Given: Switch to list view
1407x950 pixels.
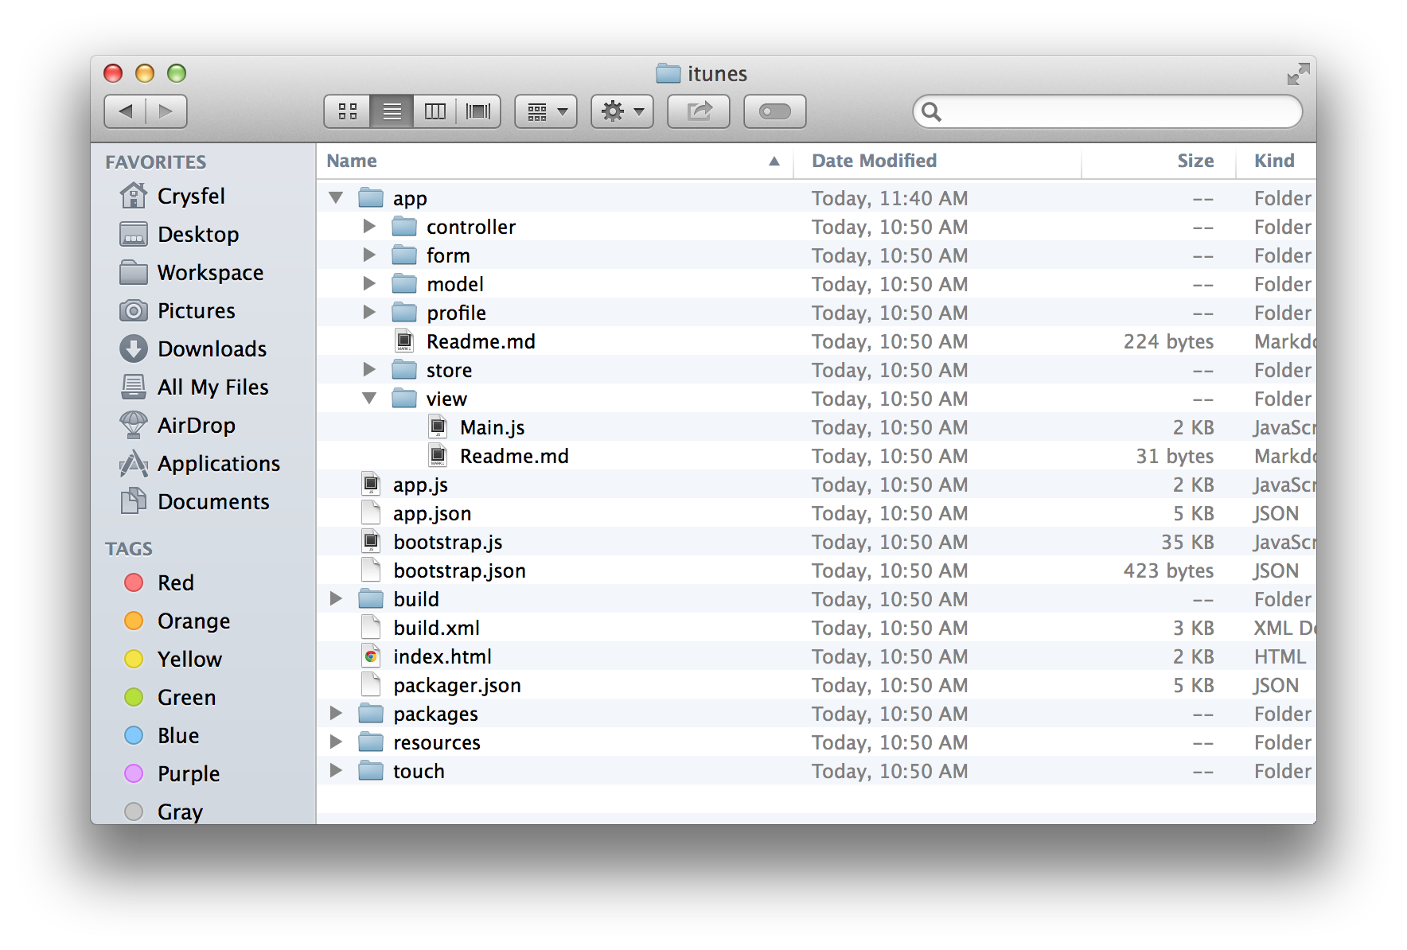Looking at the screenshot, I should point(392,111).
